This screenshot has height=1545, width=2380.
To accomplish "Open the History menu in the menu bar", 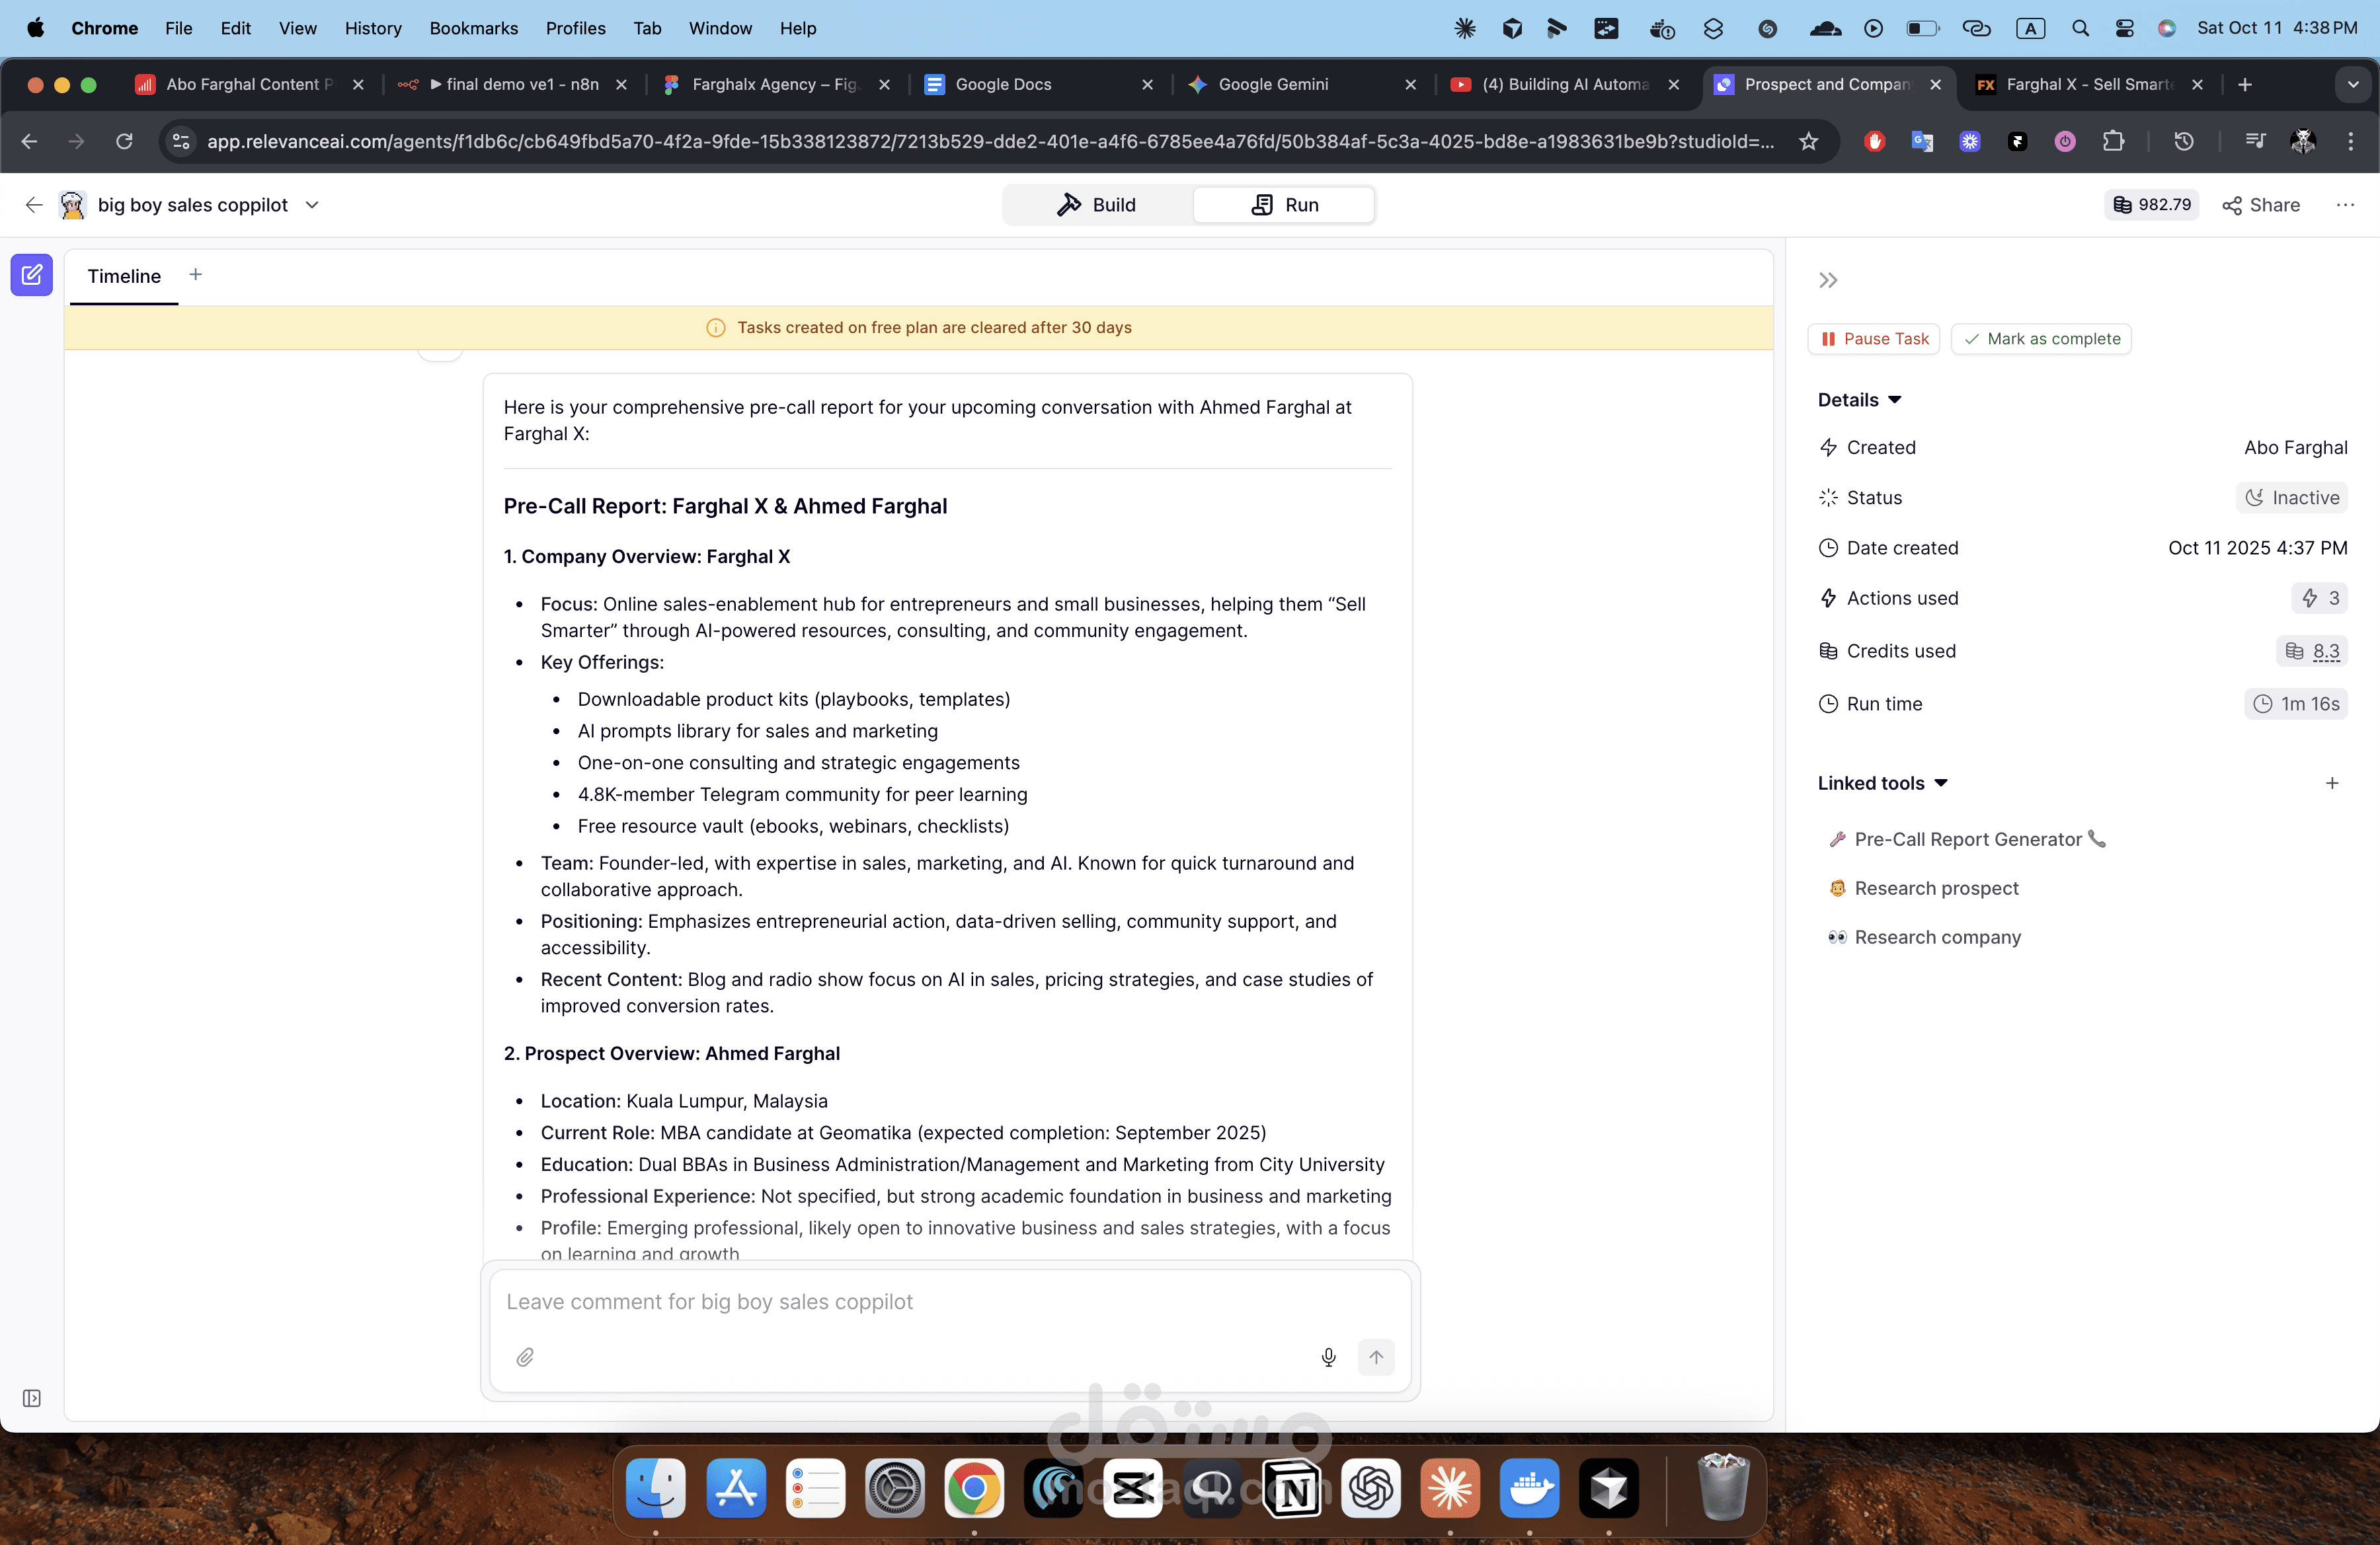I will (x=372, y=28).
